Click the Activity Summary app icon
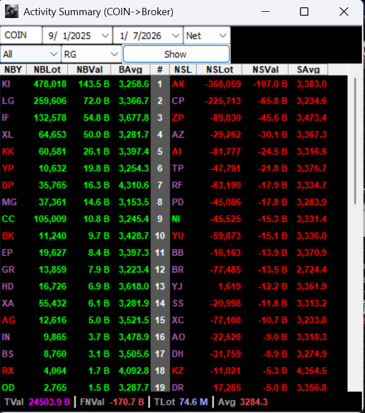 [x=12, y=12]
